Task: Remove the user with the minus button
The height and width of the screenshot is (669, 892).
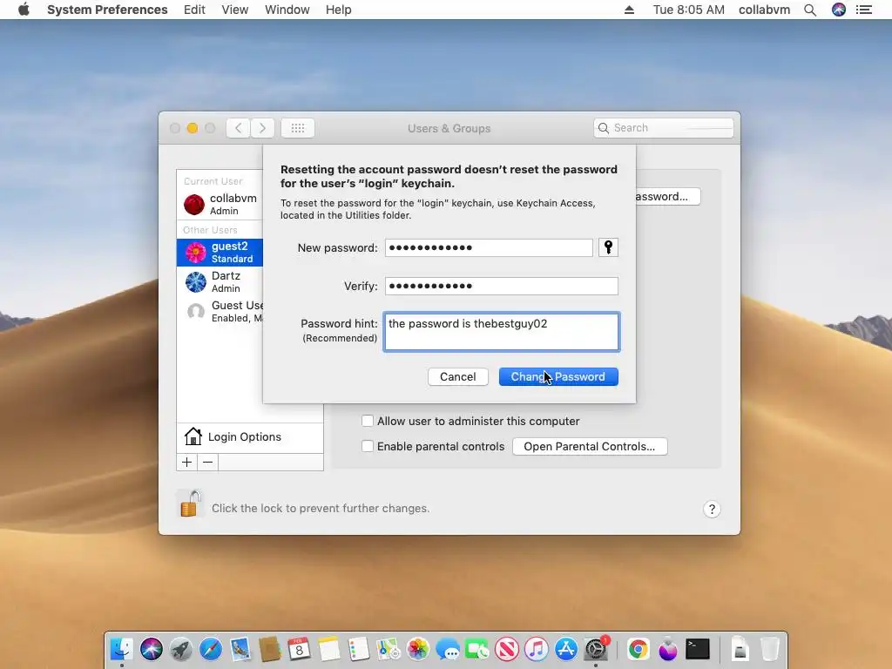Action: [x=207, y=462]
